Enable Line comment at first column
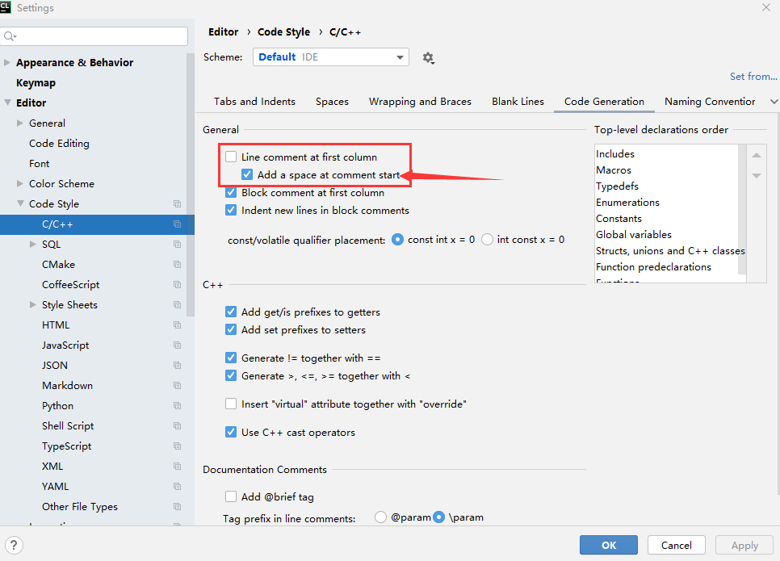780x561 pixels. [232, 157]
